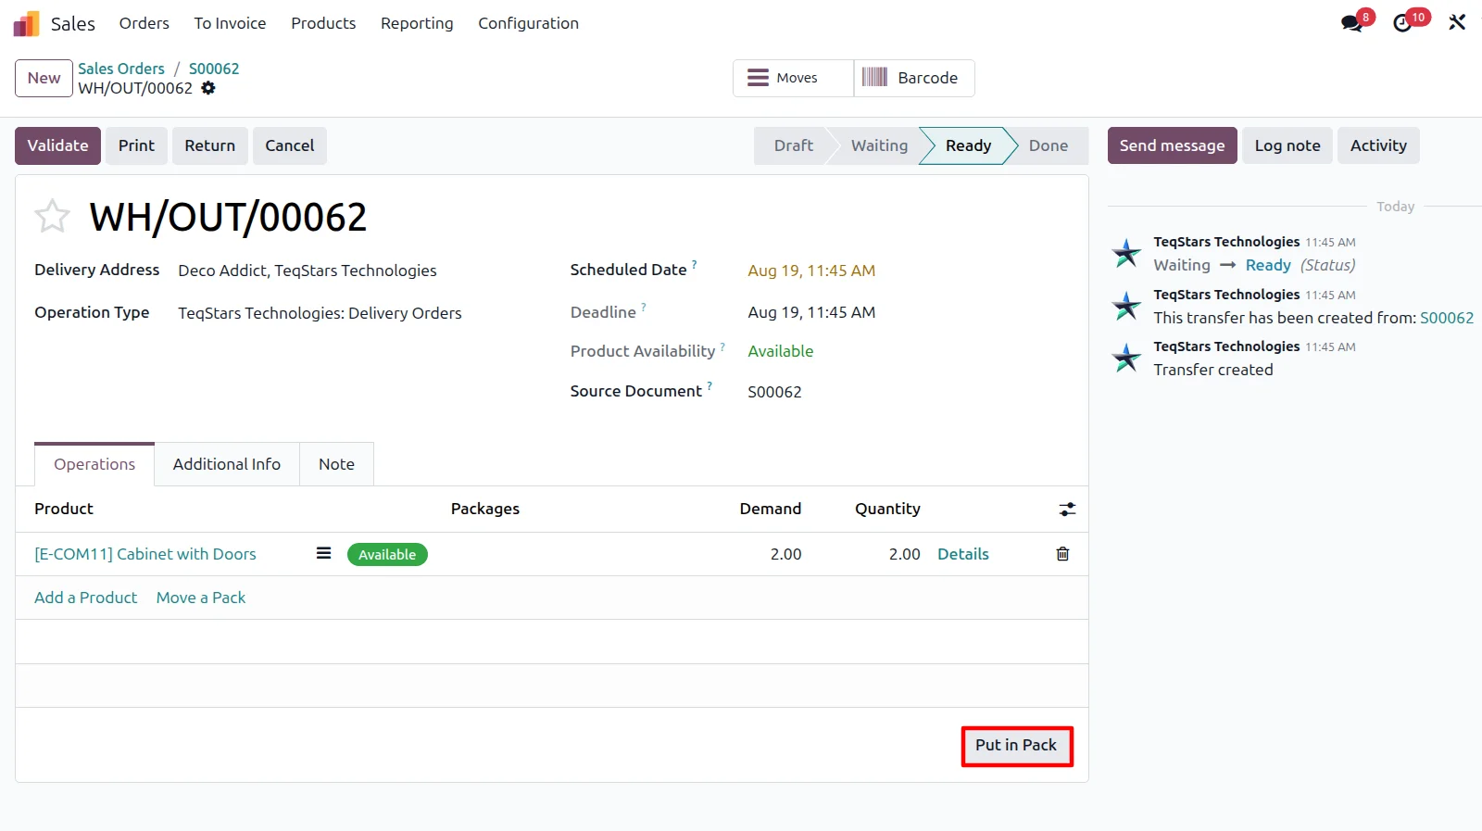Open the Sales app home icon
1482x831 pixels.
26,23
